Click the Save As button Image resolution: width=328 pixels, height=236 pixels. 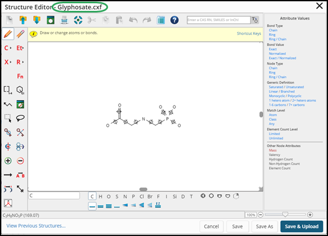pos(264,226)
